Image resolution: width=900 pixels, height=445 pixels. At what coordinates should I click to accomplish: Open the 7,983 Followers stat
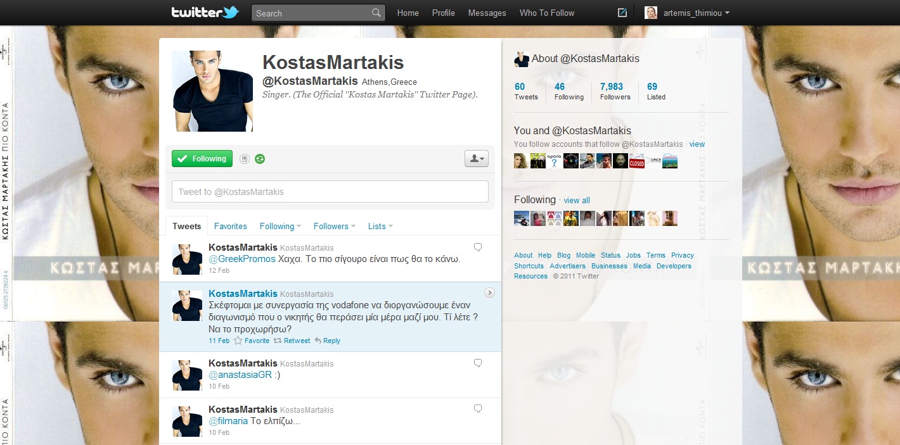click(x=615, y=91)
